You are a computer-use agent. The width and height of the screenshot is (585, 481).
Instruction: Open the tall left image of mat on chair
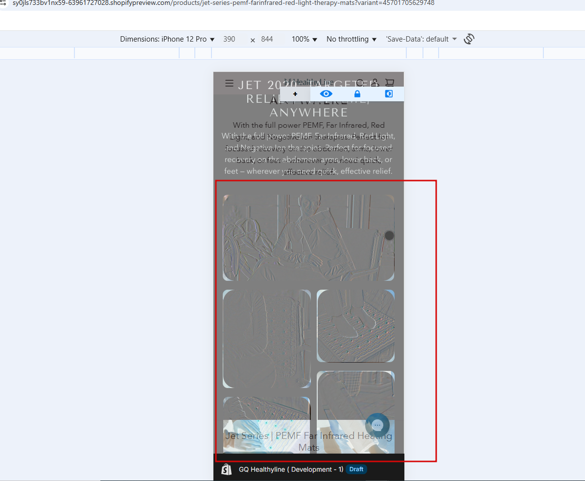tap(267, 339)
